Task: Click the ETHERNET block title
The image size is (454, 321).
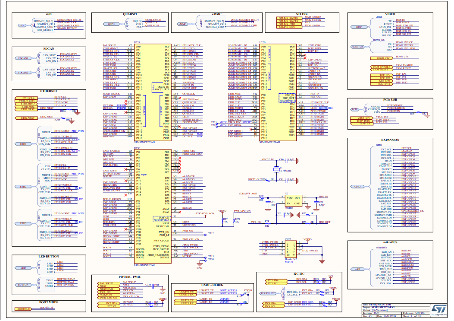Action: pyautogui.click(x=49, y=91)
